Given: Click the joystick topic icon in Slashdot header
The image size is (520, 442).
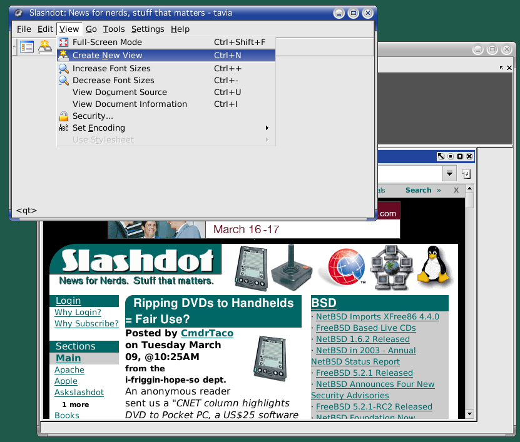Looking at the screenshot, I should coord(292,268).
